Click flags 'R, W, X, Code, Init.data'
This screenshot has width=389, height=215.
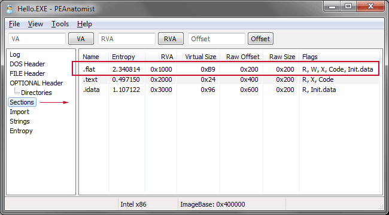(338, 70)
